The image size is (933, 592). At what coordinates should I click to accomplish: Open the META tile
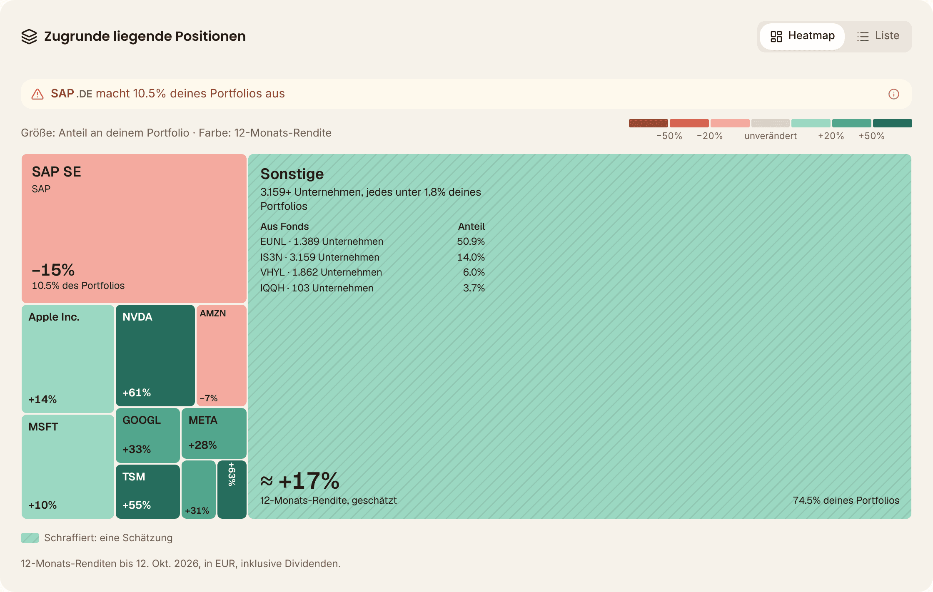214,433
